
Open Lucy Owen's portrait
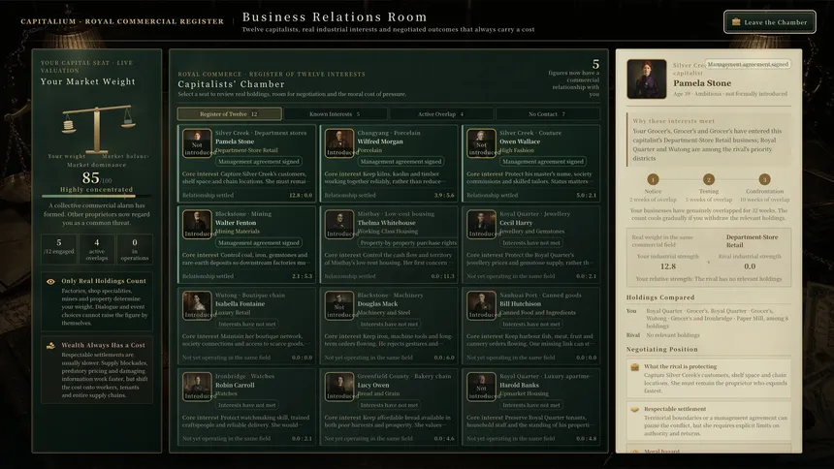[x=339, y=387]
